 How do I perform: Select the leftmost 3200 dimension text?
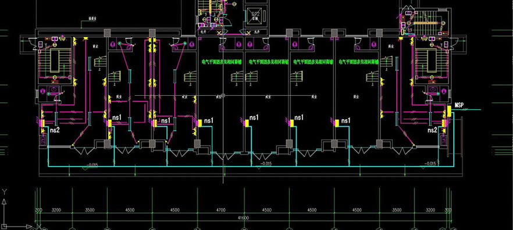click(56, 210)
